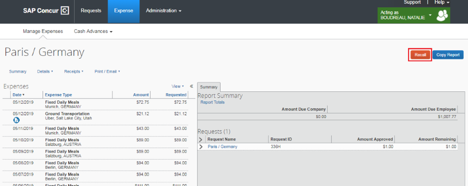Select the Expense navigation tab
This screenshot has height=186, width=468.
point(123,12)
